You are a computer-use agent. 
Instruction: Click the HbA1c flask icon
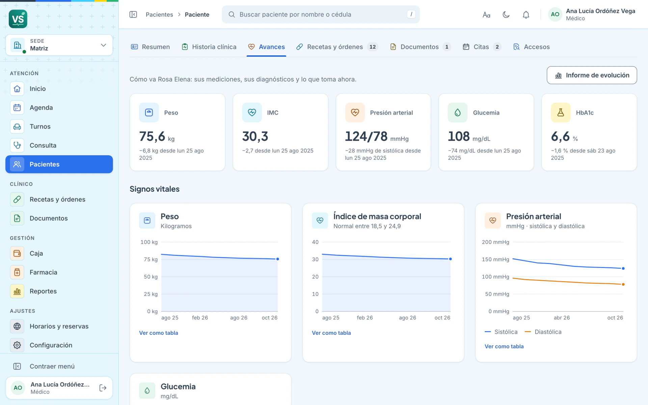pos(561,112)
